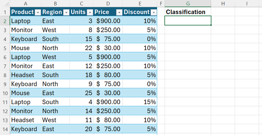Select row 14 header
Viewport: 262px width, 135px height.
tap(5, 129)
